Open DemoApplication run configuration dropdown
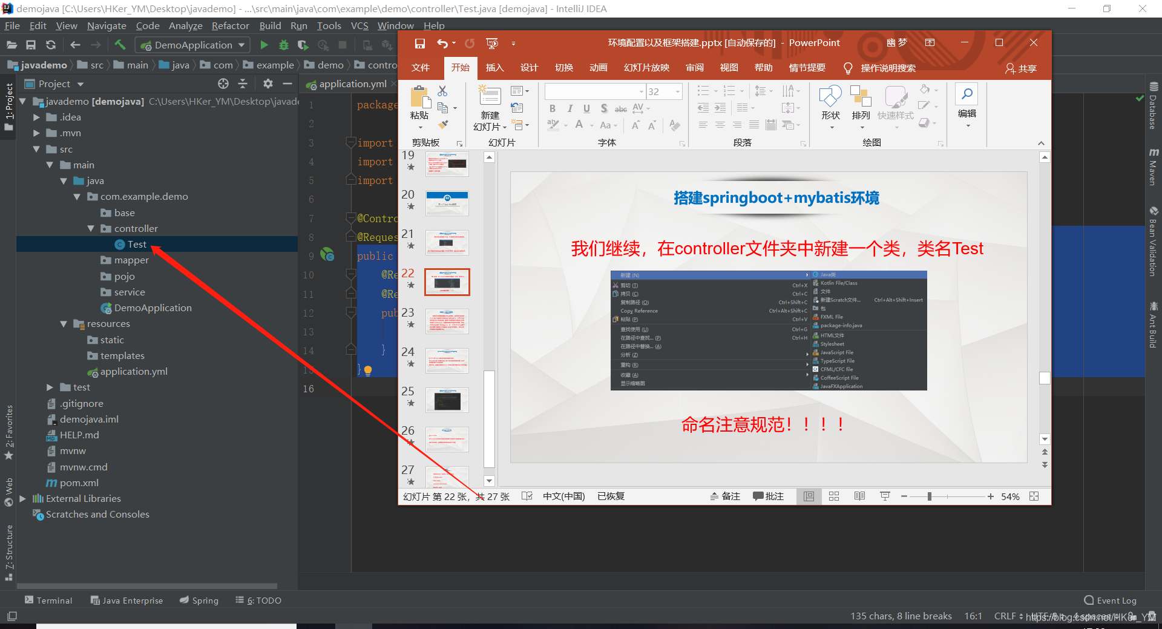This screenshot has width=1162, height=629. [x=192, y=45]
